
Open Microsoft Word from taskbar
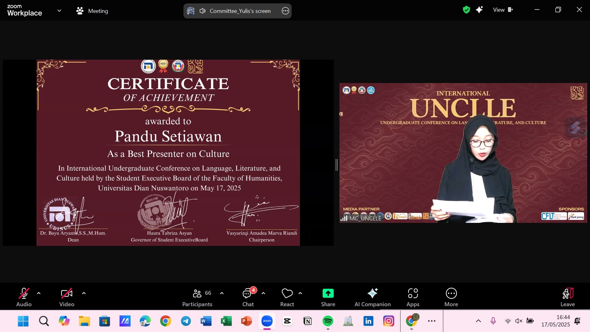[206, 321]
